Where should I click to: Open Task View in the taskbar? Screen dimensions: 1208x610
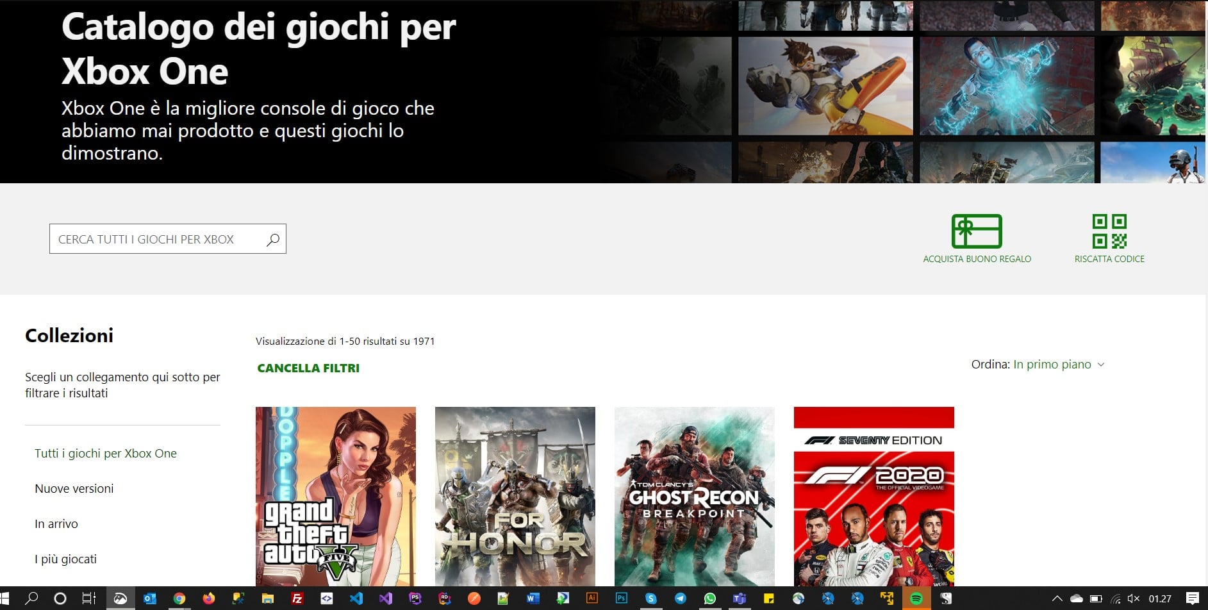[89, 598]
